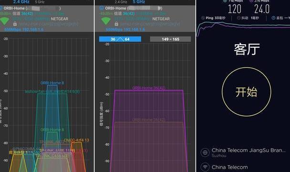Click the upper ORBI-Home 8 graph label
Image resolution: width=290 pixels, height=172 pixels.
(x=52, y=83)
